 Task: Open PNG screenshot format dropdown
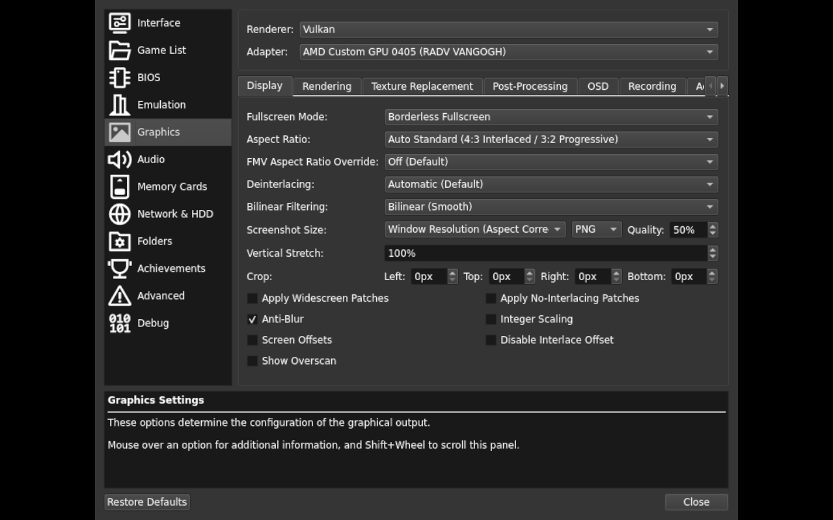click(597, 229)
